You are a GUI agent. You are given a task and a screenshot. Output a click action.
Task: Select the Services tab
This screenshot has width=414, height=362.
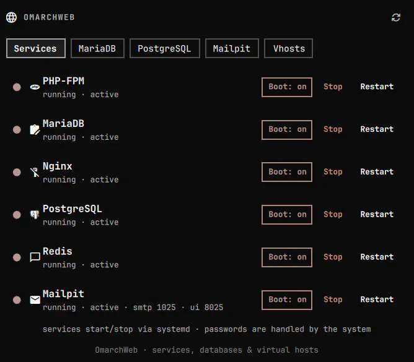[x=36, y=48]
